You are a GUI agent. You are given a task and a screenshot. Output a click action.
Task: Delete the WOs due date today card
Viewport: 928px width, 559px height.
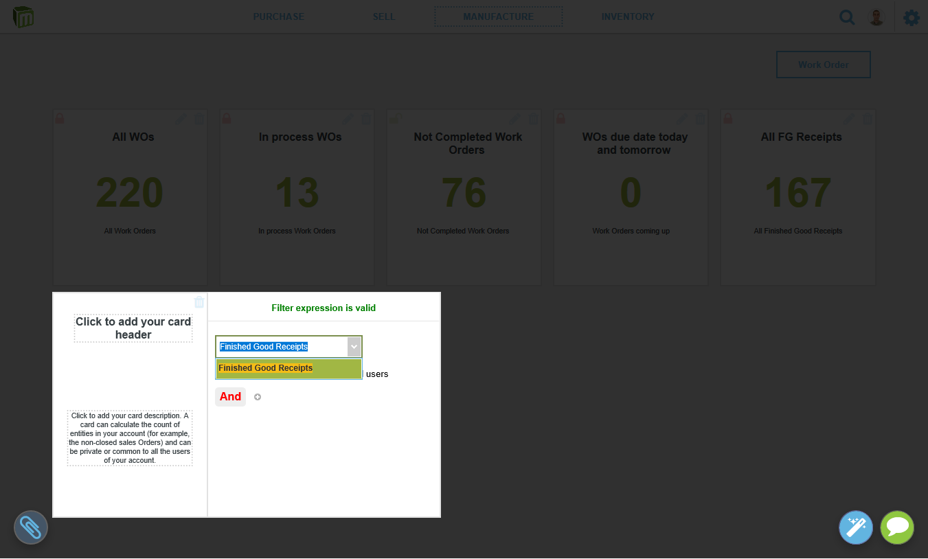pyautogui.click(x=700, y=119)
